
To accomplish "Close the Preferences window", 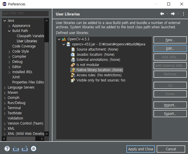I will pos(182,4).
